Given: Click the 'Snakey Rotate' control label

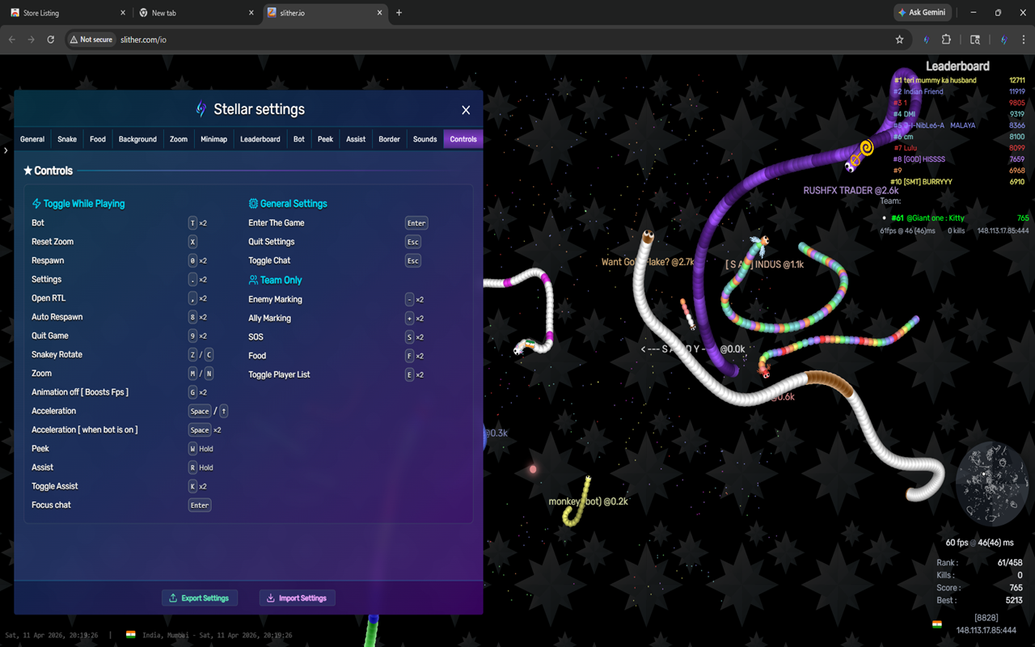Looking at the screenshot, I should pyautogui.click(x=57, y=354).
